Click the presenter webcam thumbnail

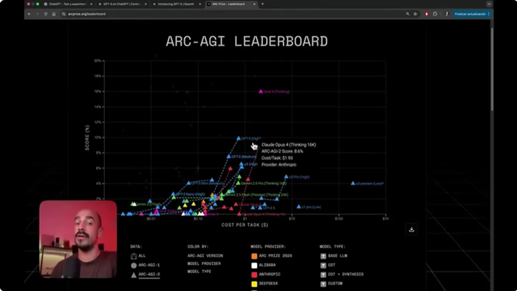pos(78,239)
